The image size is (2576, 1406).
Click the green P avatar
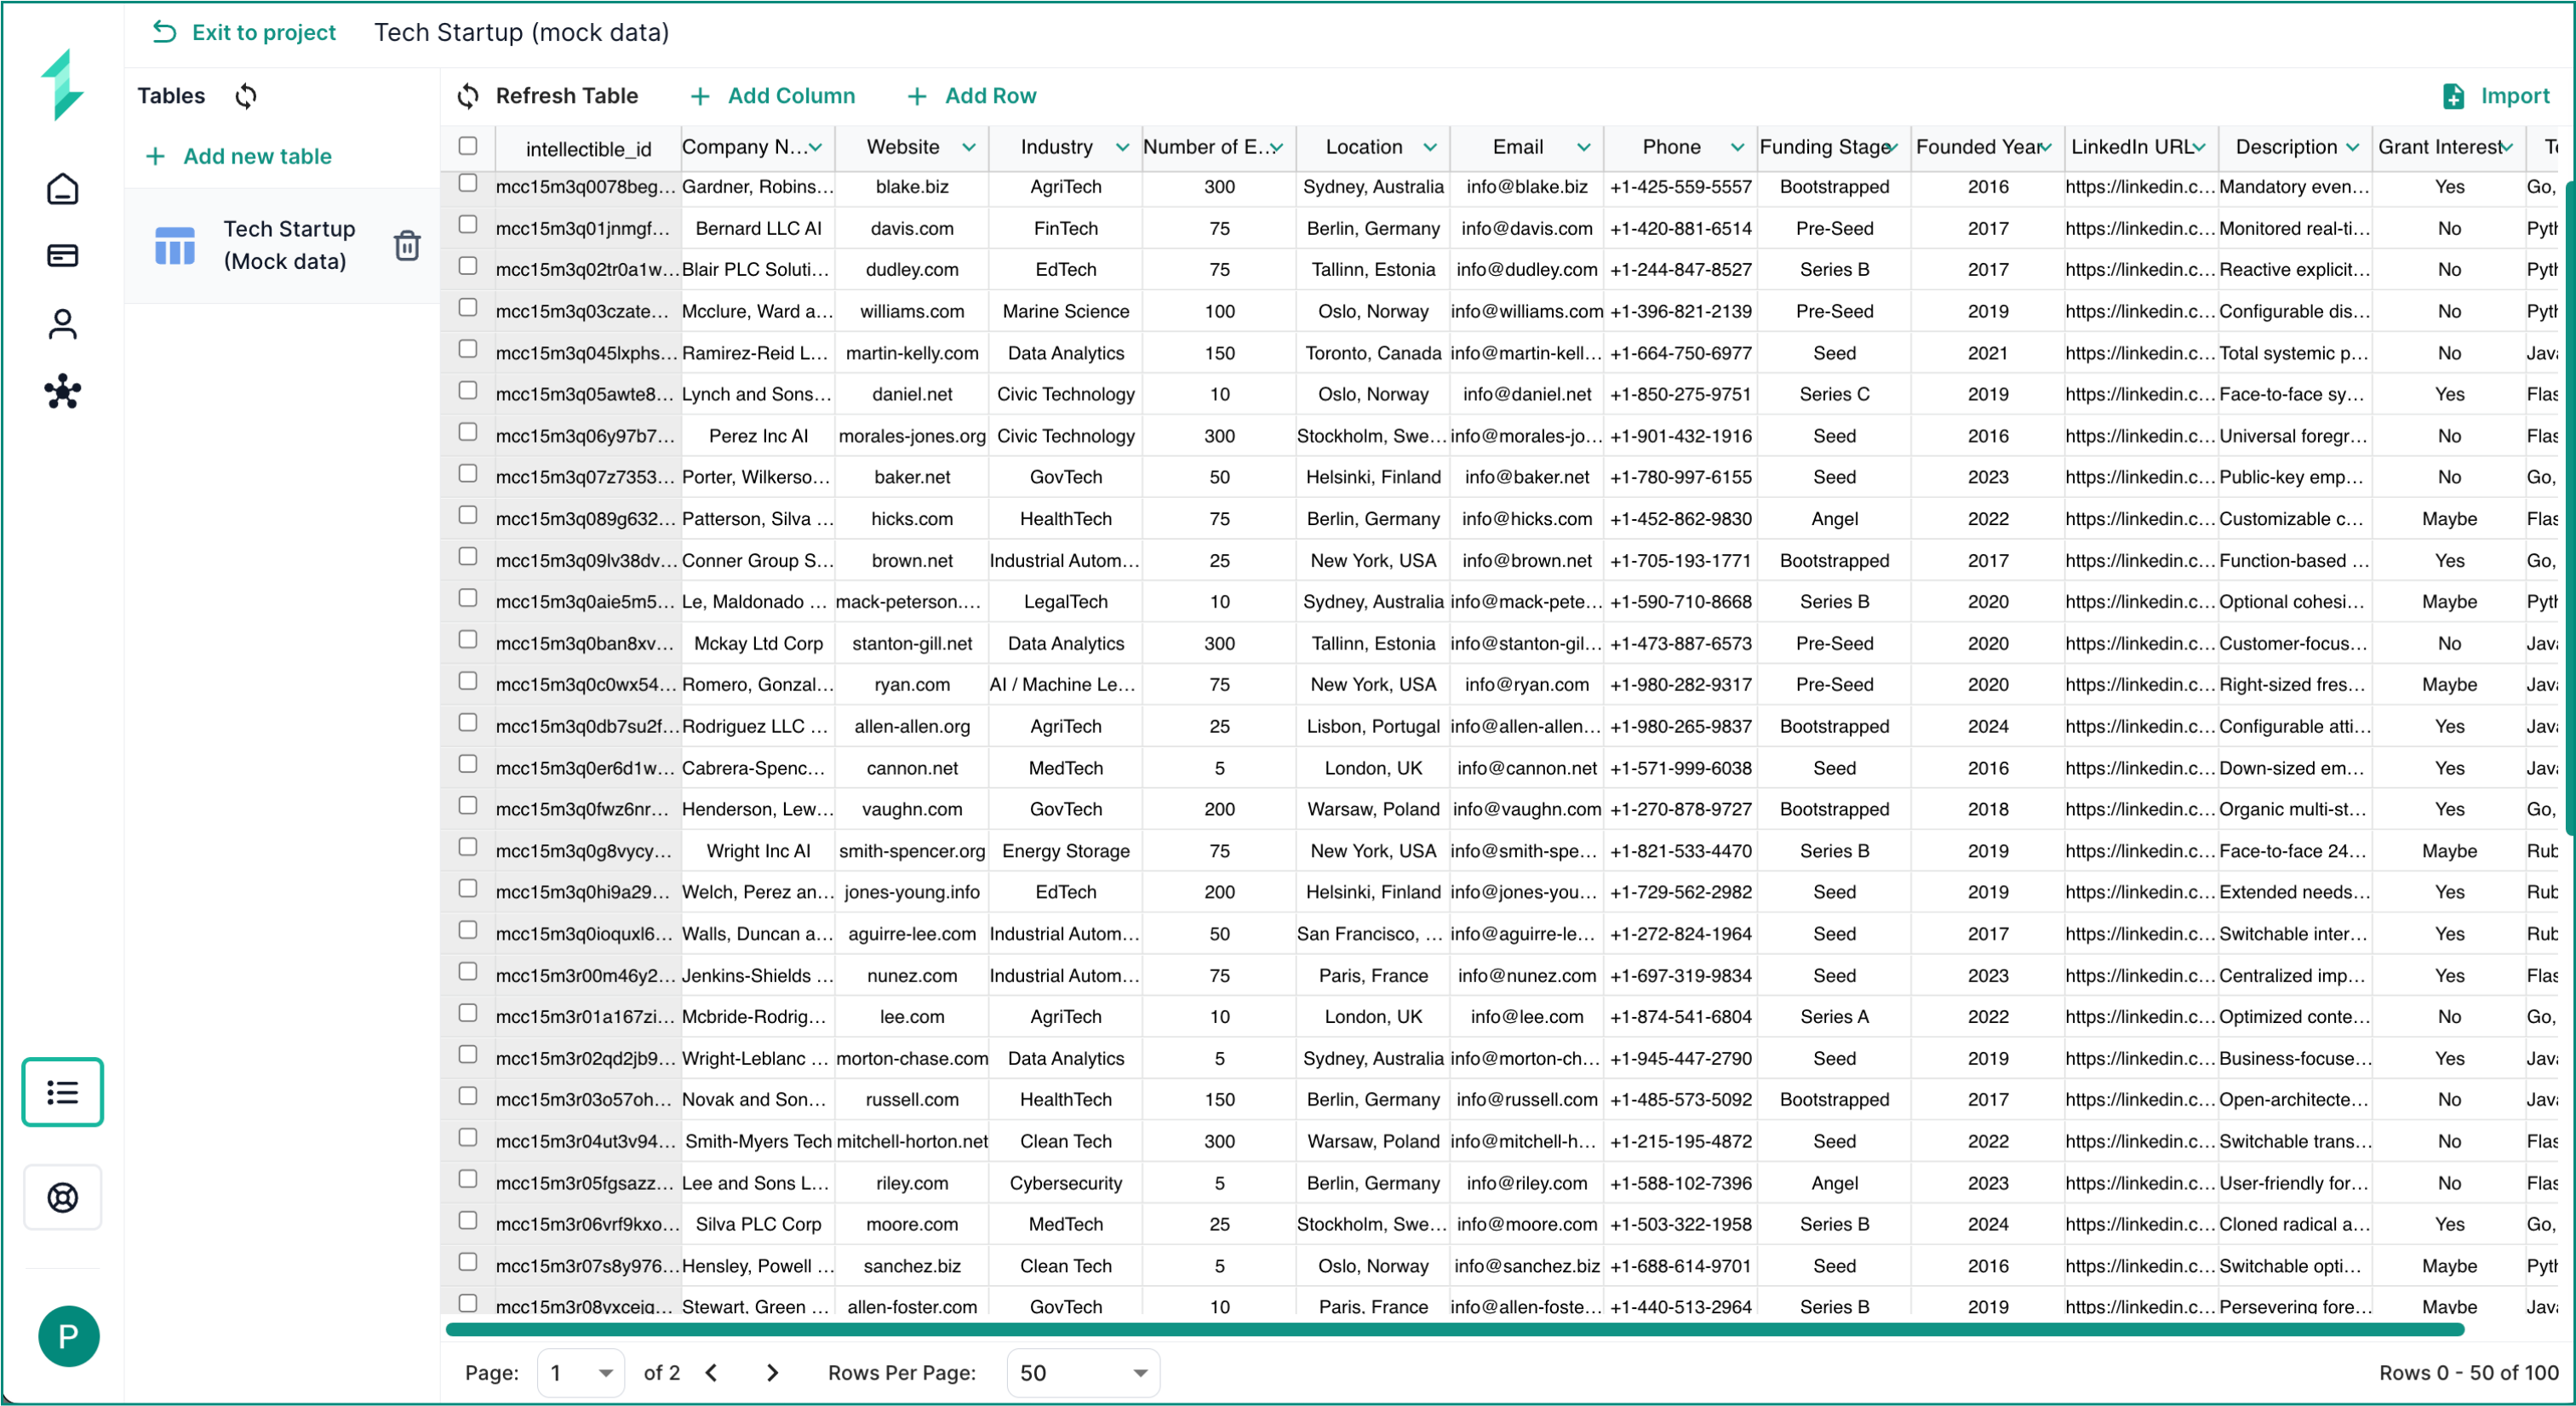click(68, 1336)
